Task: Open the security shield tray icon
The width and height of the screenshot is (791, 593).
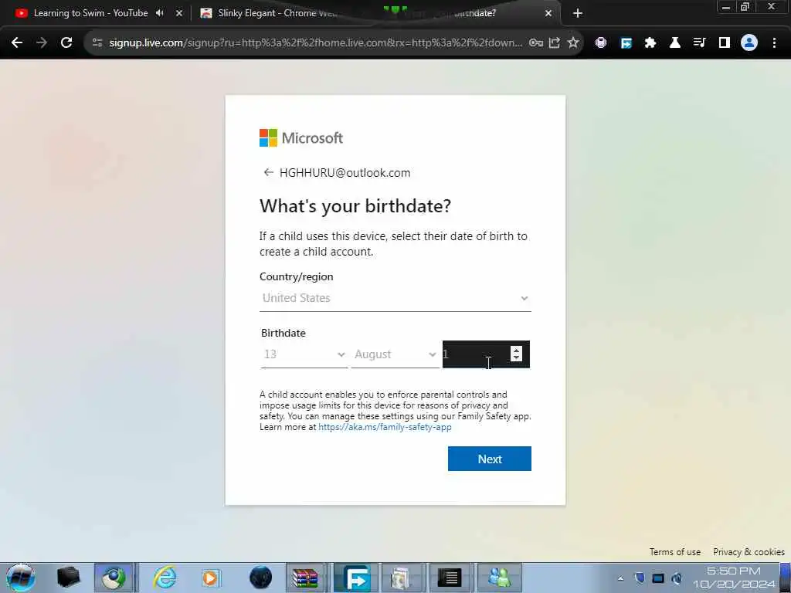Action: [x=639, y=578]
